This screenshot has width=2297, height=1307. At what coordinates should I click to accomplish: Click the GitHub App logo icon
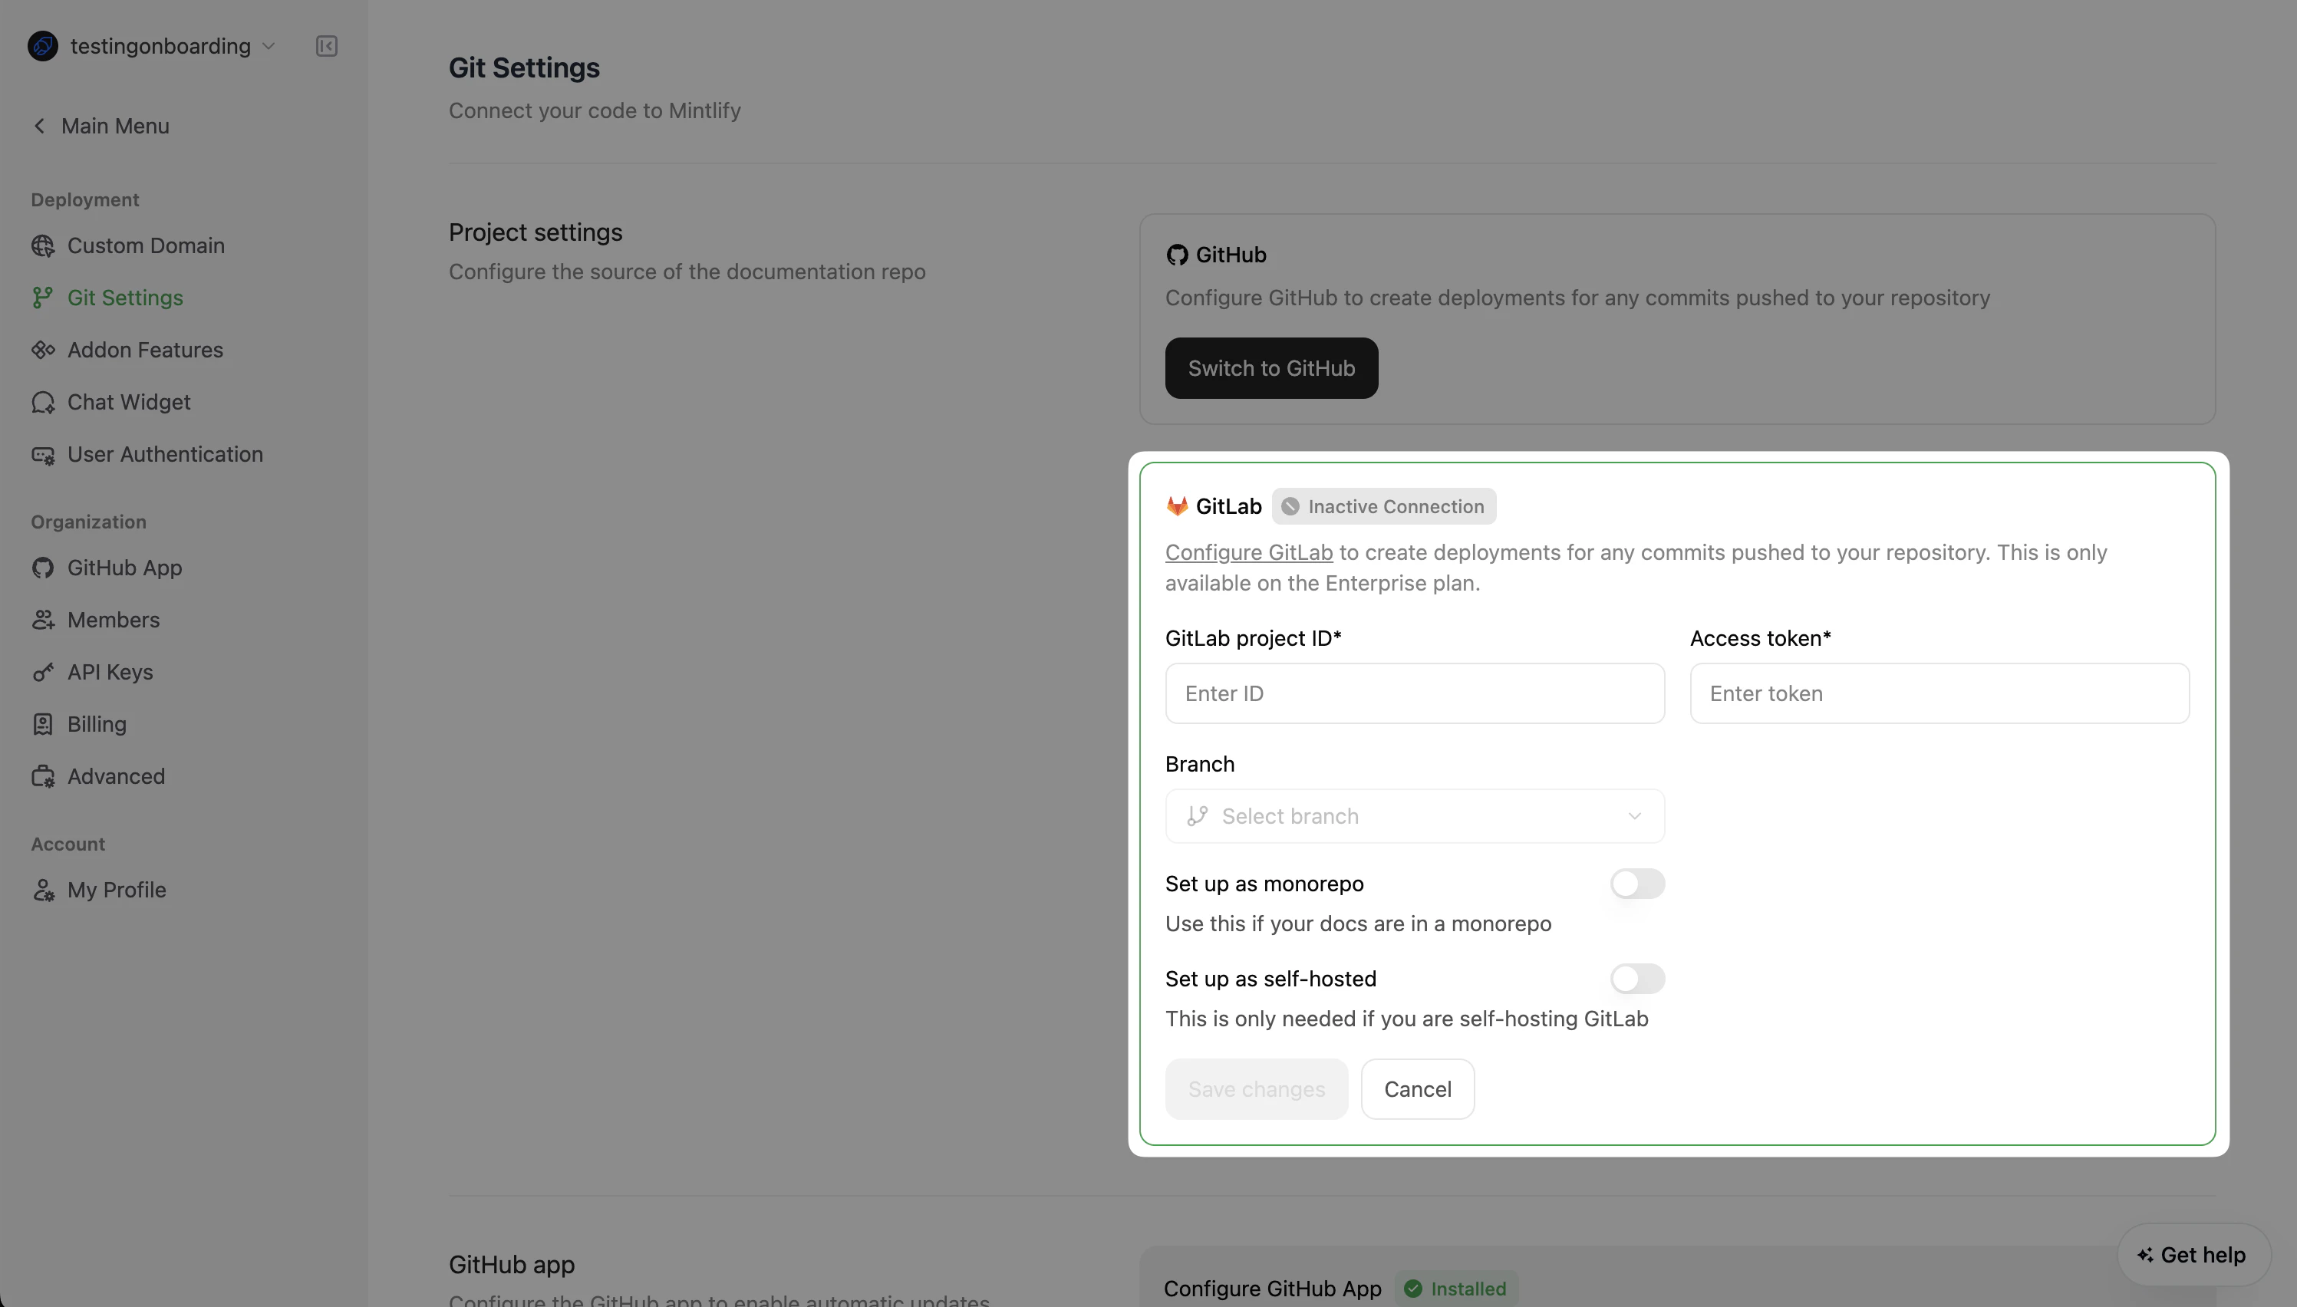point(42,568)
